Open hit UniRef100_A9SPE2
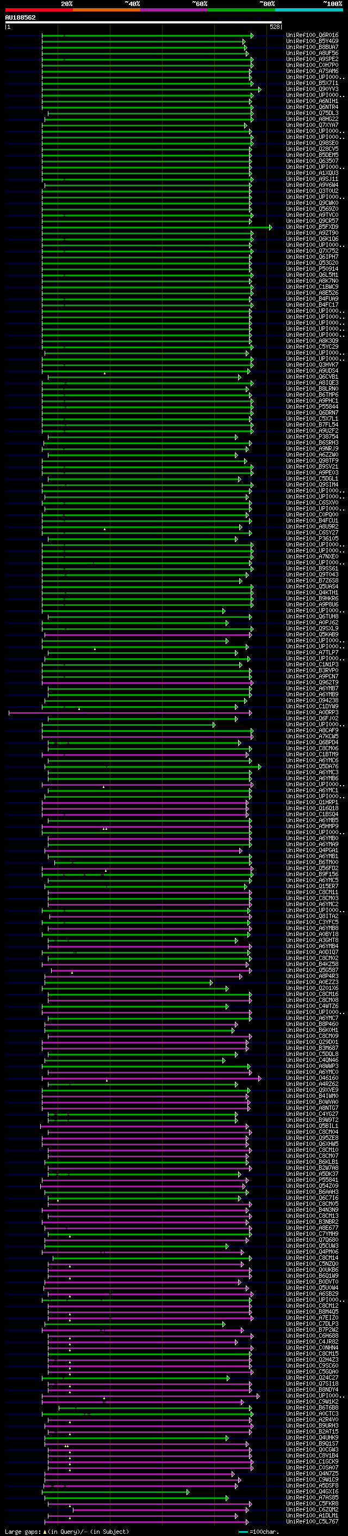The image size is (348, 1536). coord(312,59)
